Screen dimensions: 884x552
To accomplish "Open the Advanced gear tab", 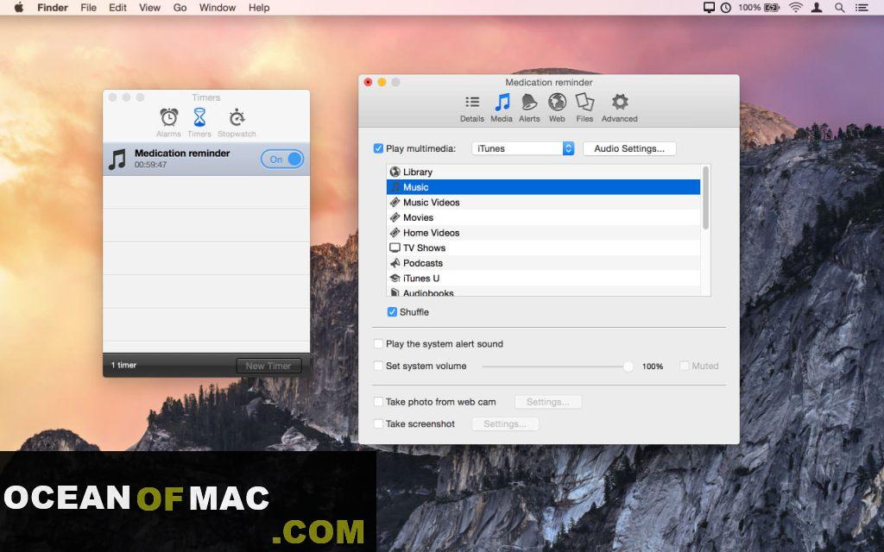I will 619,108.
